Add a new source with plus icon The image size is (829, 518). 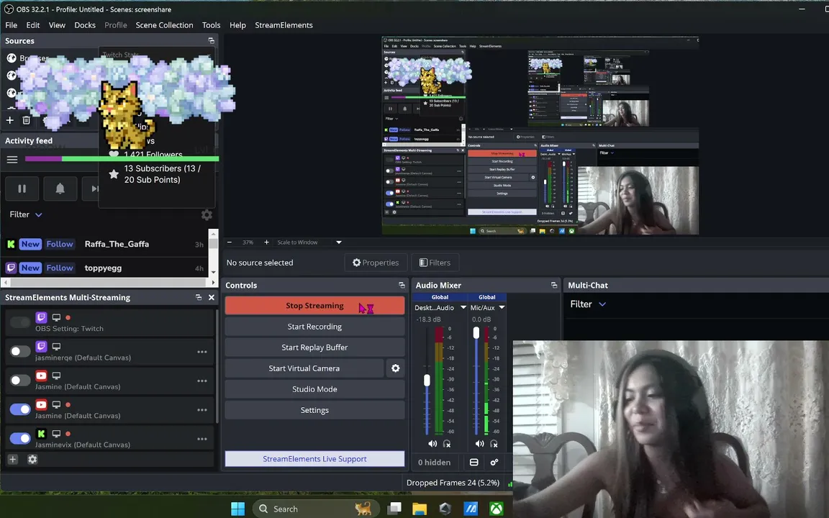click(x=9, y=121)
